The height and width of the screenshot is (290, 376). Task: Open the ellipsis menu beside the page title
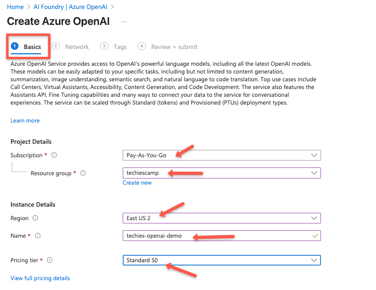124,21
